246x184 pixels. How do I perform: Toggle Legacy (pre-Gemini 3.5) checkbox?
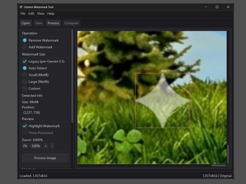pyautogui.click(x=43, y=61)
